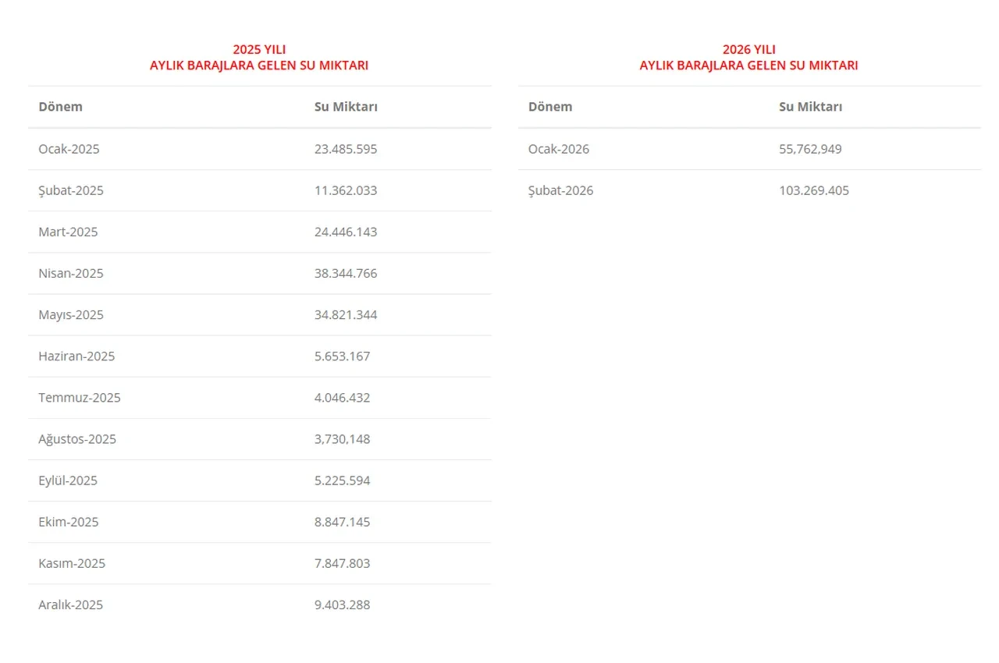Select the Mart-2025 period cell
The width and height of the screenshot is (999, 663).
[68, 232]
